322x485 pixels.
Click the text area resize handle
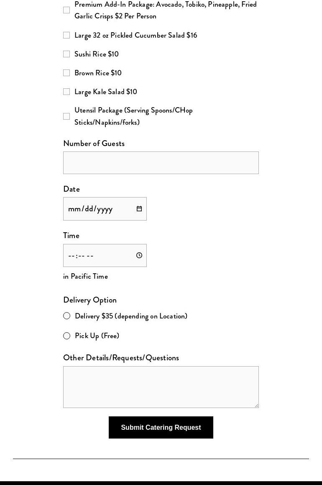[x=256, y=405]
